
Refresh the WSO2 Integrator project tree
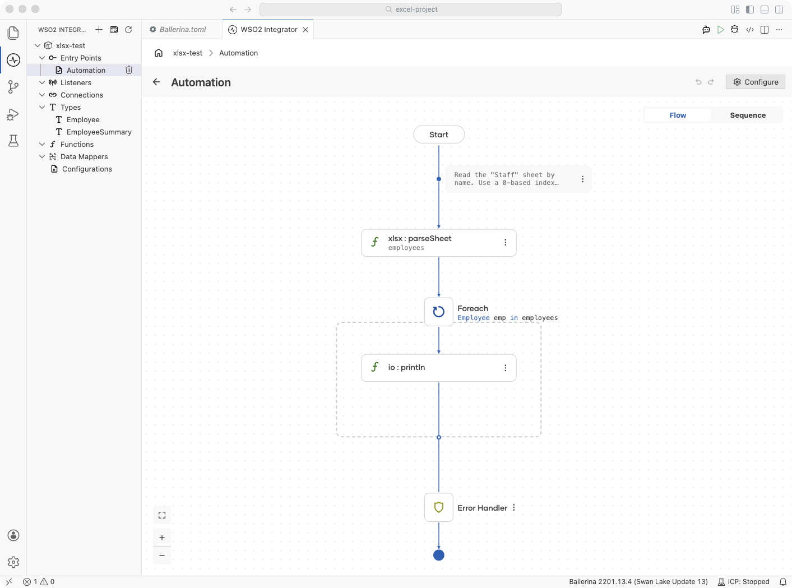(x=128, y=30)
